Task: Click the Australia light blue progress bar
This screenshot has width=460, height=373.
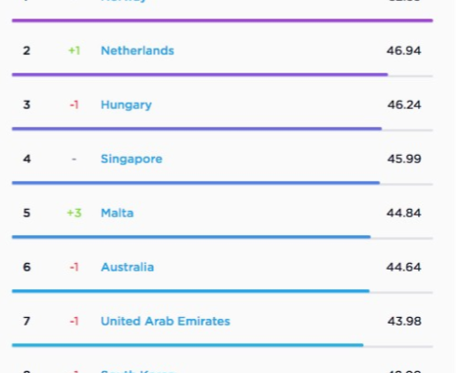Action: click(x=190, y=291)
